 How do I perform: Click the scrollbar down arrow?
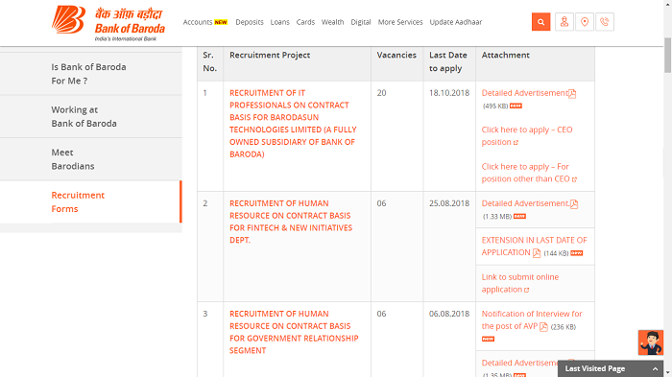click(x=667, y=374)
